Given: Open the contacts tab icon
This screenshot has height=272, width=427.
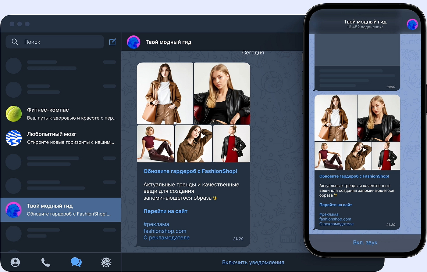Looking at the screenshot, I should coord(15,262).
